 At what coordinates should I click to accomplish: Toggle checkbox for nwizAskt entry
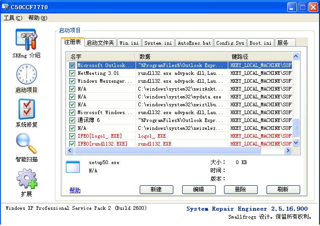(72, 89)
